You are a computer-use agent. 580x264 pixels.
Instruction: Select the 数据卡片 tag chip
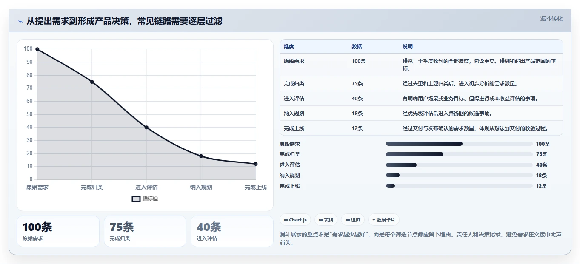click(x=384, y=220)
